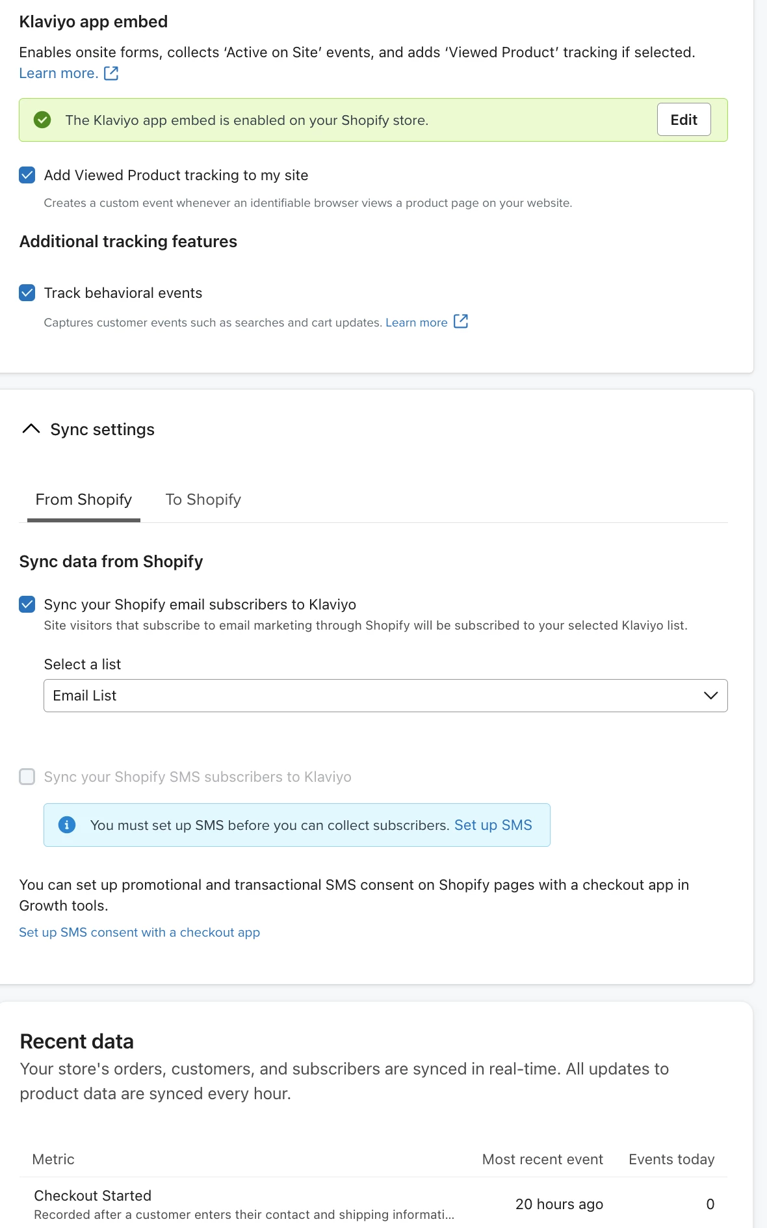Click the disabled Sync Shopify SMS subscribers checkbox
The image size is (767, 1228).
pyautogui.click(x=27, y=777)
